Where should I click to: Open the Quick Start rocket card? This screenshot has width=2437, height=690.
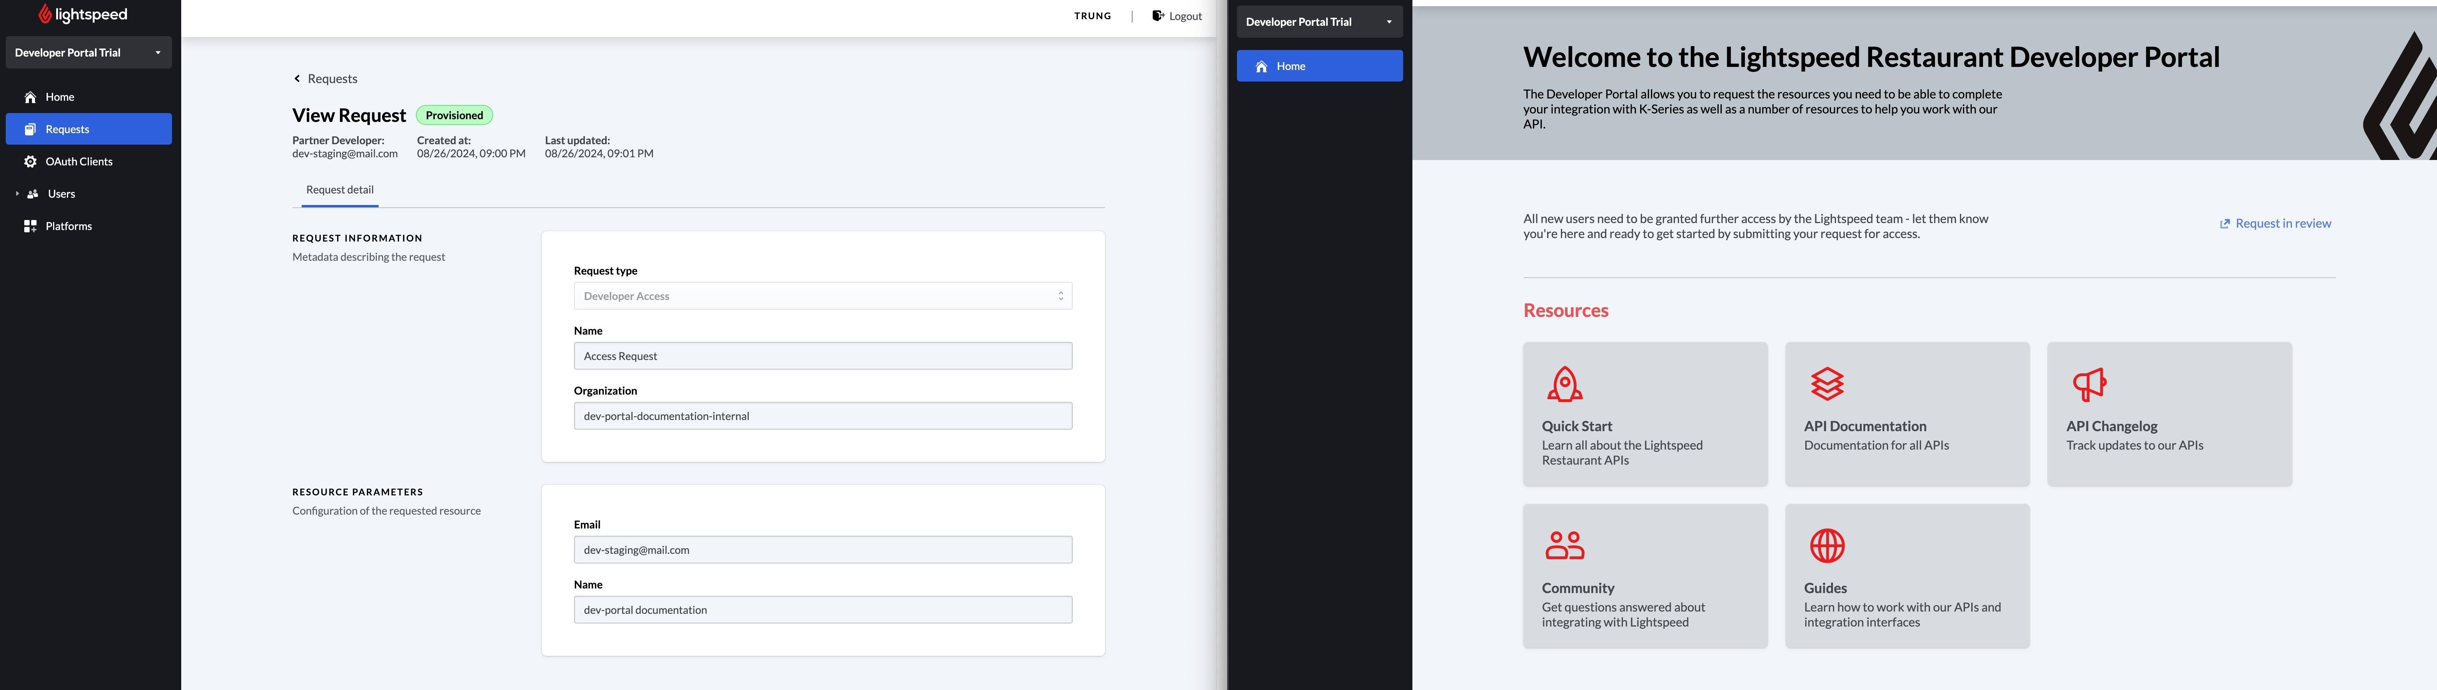[1645, 414]
